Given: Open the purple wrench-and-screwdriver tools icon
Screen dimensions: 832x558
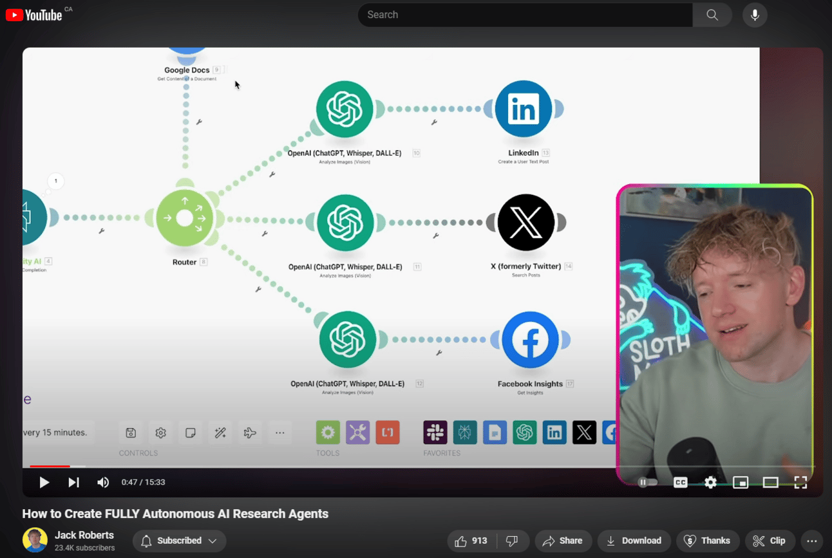Looking at the screenshot, I should (357, 432).
